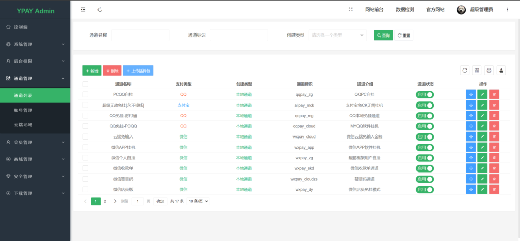
Task: Toggle fullscreen icon in top bar
Action: [x=350, y=10]
